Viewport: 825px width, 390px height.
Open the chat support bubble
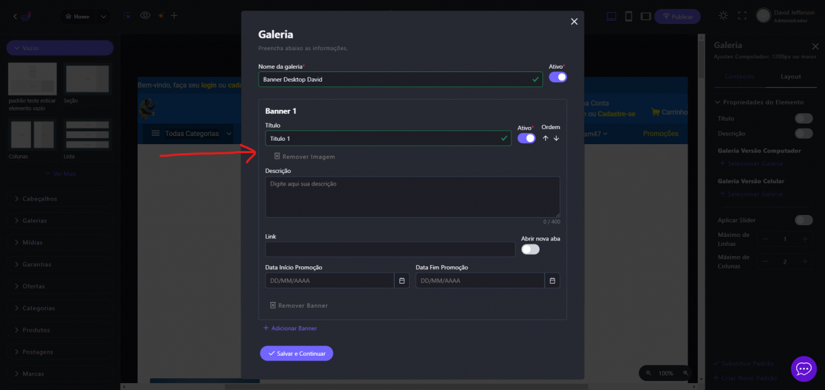coord(803,369)
